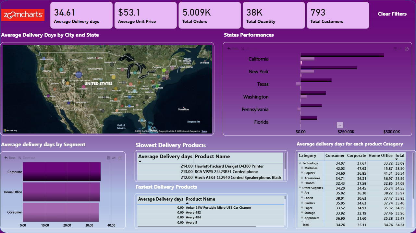Screen dimensions: 416x233
Task: Toggle Lin scale in Segment chart
Action: coord(111,158)
